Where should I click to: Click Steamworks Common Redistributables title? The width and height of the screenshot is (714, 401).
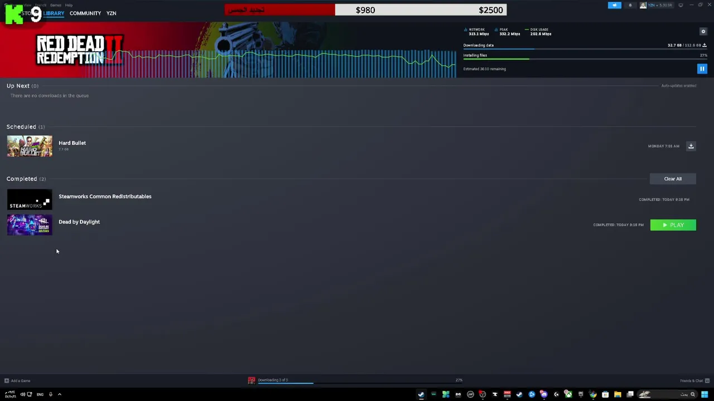coord(105,196)
